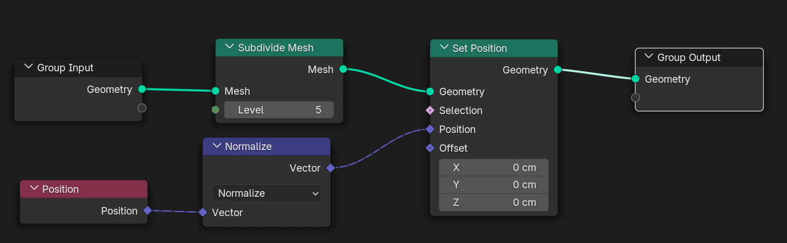Click the Subdivide Mesh input Mesh socket
The width and height of the screenshot is (787, 243).
coord(215,91)
